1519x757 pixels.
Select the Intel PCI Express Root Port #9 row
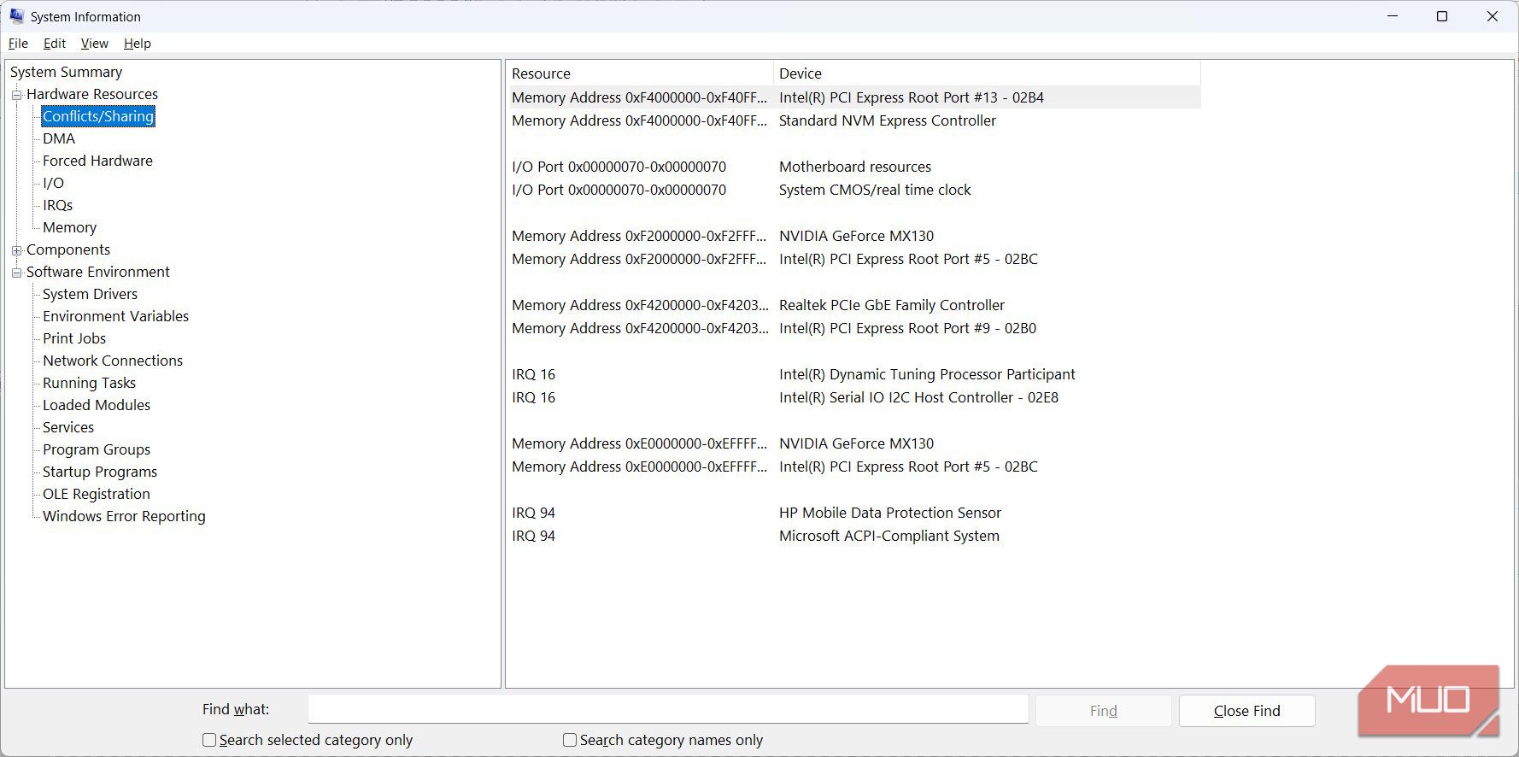[x=854, y=328]
